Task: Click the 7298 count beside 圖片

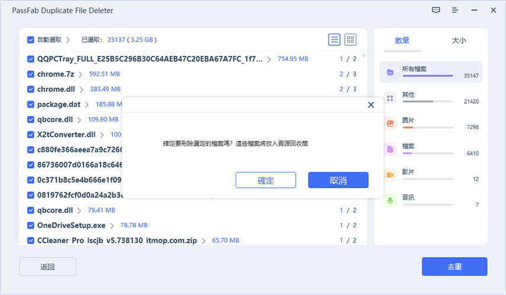Action: [x=473, y=127]
